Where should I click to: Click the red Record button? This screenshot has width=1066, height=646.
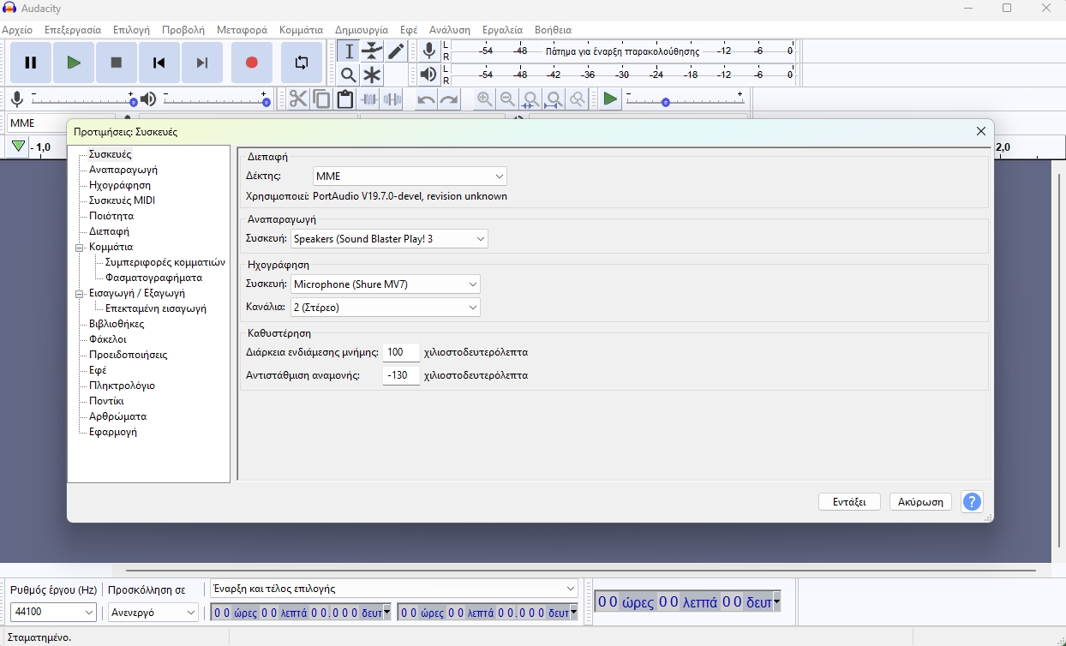point(252,63)
